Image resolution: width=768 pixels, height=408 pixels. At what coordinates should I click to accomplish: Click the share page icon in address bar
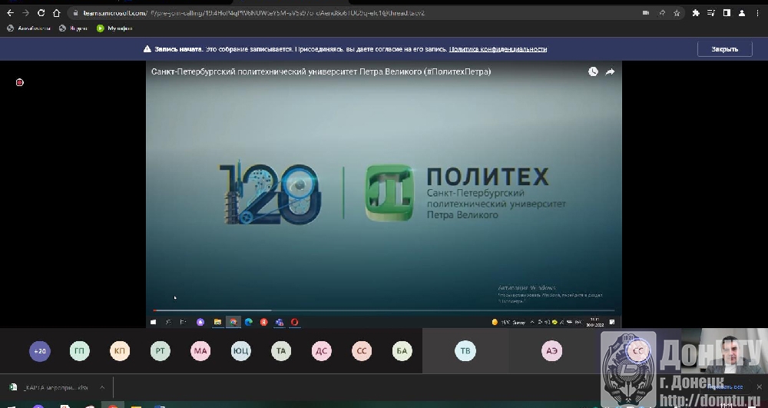[662, 13]
